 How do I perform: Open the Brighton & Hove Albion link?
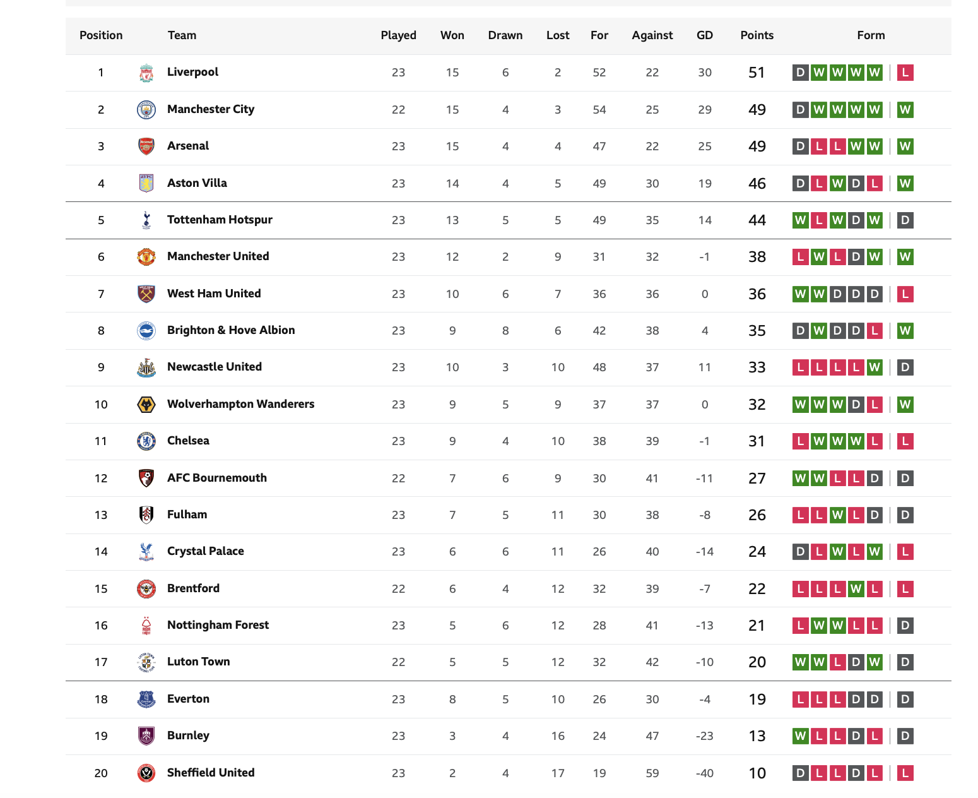click(231, 330)
